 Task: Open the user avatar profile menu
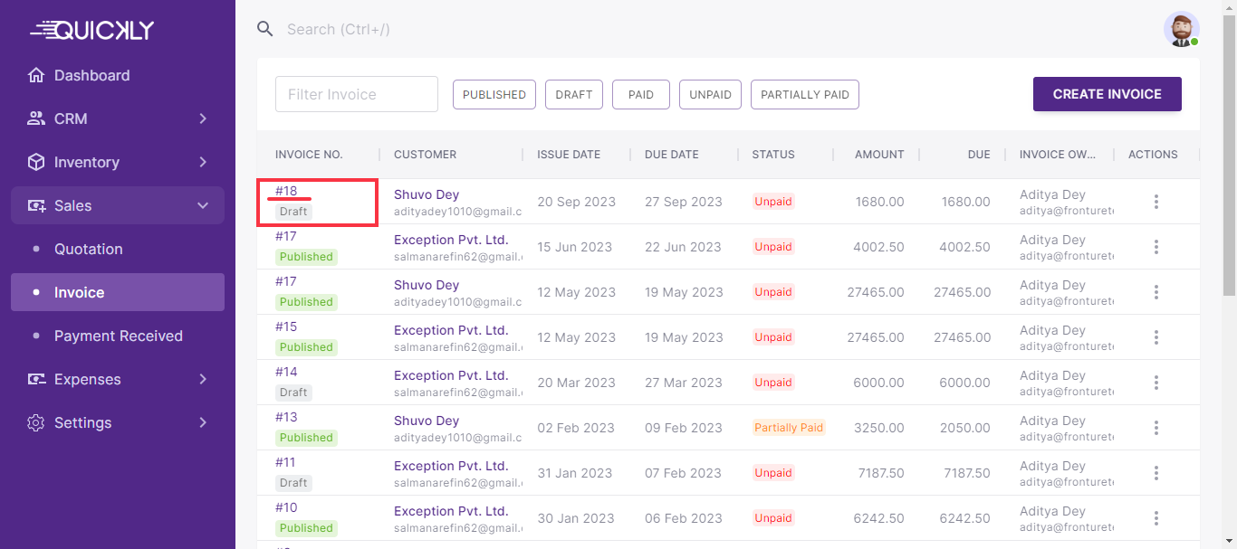1181,29
